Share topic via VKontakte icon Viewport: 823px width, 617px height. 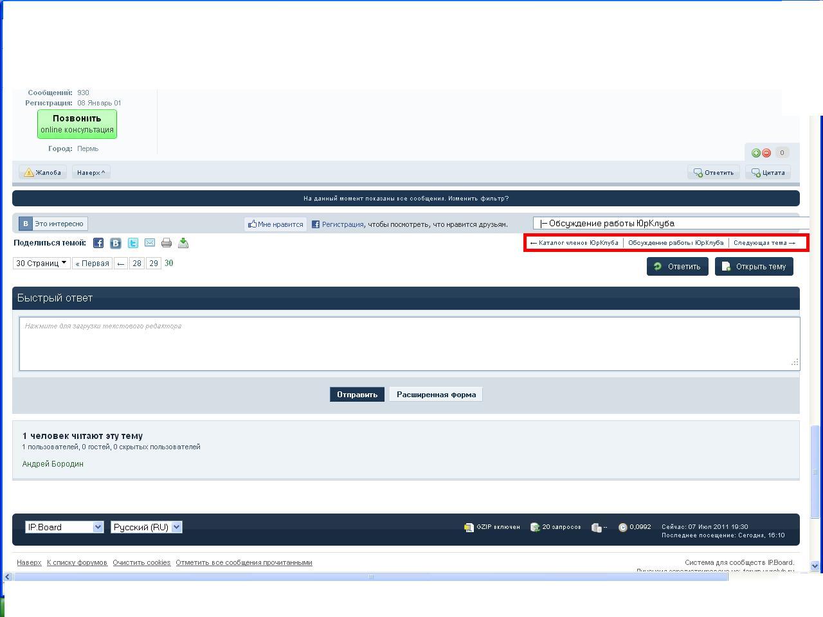tap(116, 243)
